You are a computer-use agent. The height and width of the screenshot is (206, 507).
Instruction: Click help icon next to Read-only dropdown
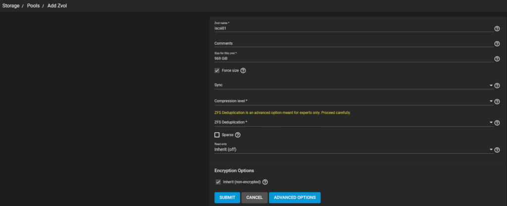point(497,150)
